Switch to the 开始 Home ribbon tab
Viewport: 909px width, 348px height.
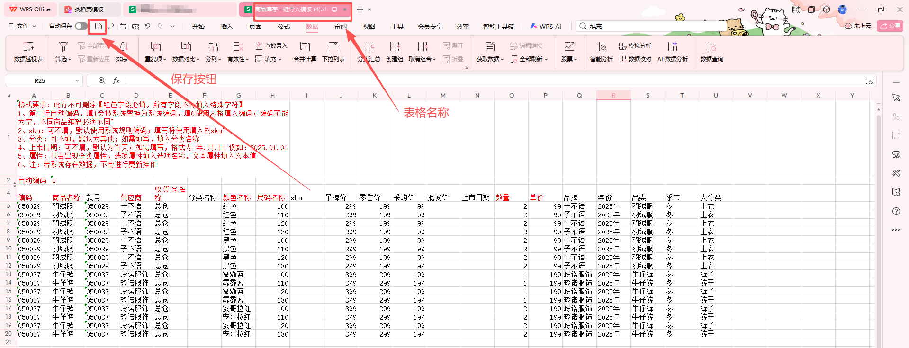tap(198, 27)
